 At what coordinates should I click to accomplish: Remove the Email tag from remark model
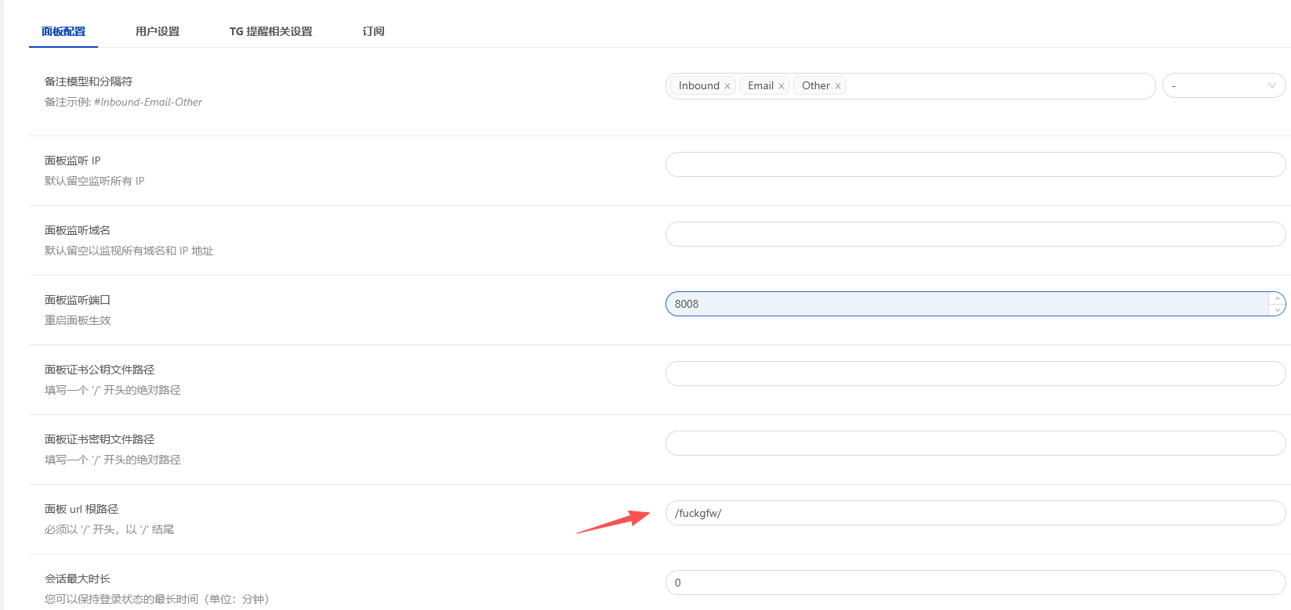[x=781, y=86]
